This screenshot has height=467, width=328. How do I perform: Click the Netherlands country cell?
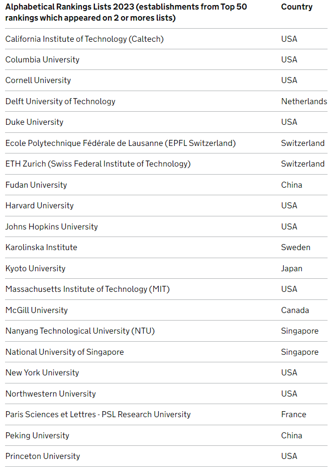[304, 102]
